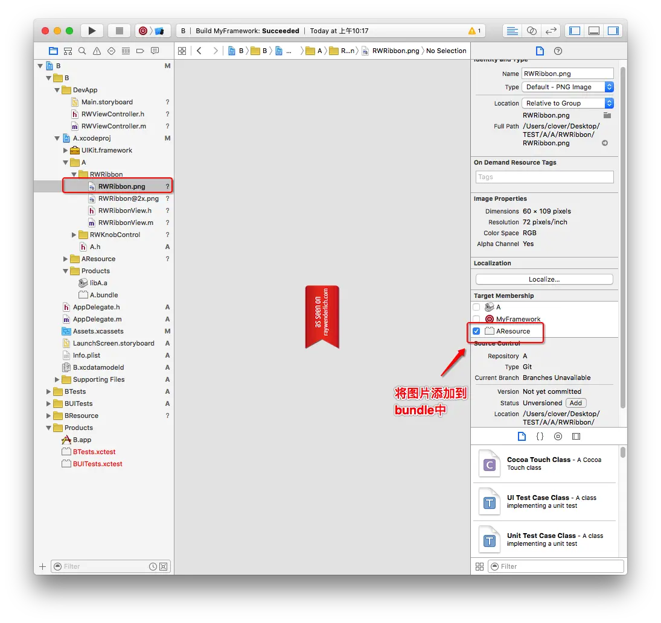Expand UIKit.framework group
661x623 pixels.
(x=65, y=150)
